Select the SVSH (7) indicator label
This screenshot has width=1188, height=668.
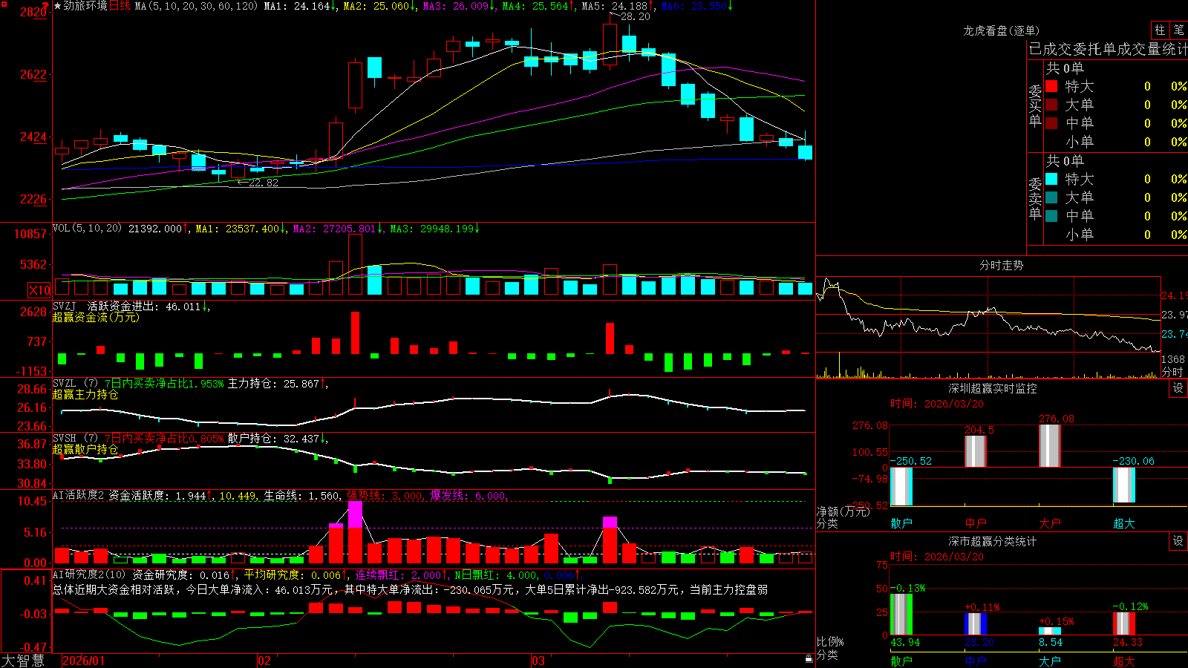tap(75, 439)
